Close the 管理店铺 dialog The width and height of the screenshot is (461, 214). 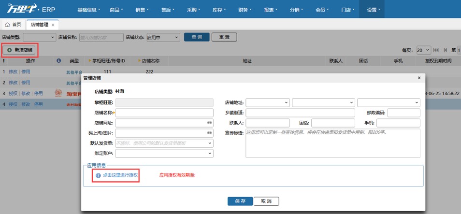[x=419, y=78]
